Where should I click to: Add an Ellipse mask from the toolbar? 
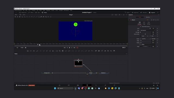pyautogui.click(x=76, y=51)
